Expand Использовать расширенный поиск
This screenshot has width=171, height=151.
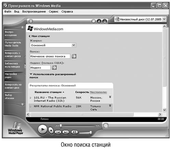coord(53,76)
